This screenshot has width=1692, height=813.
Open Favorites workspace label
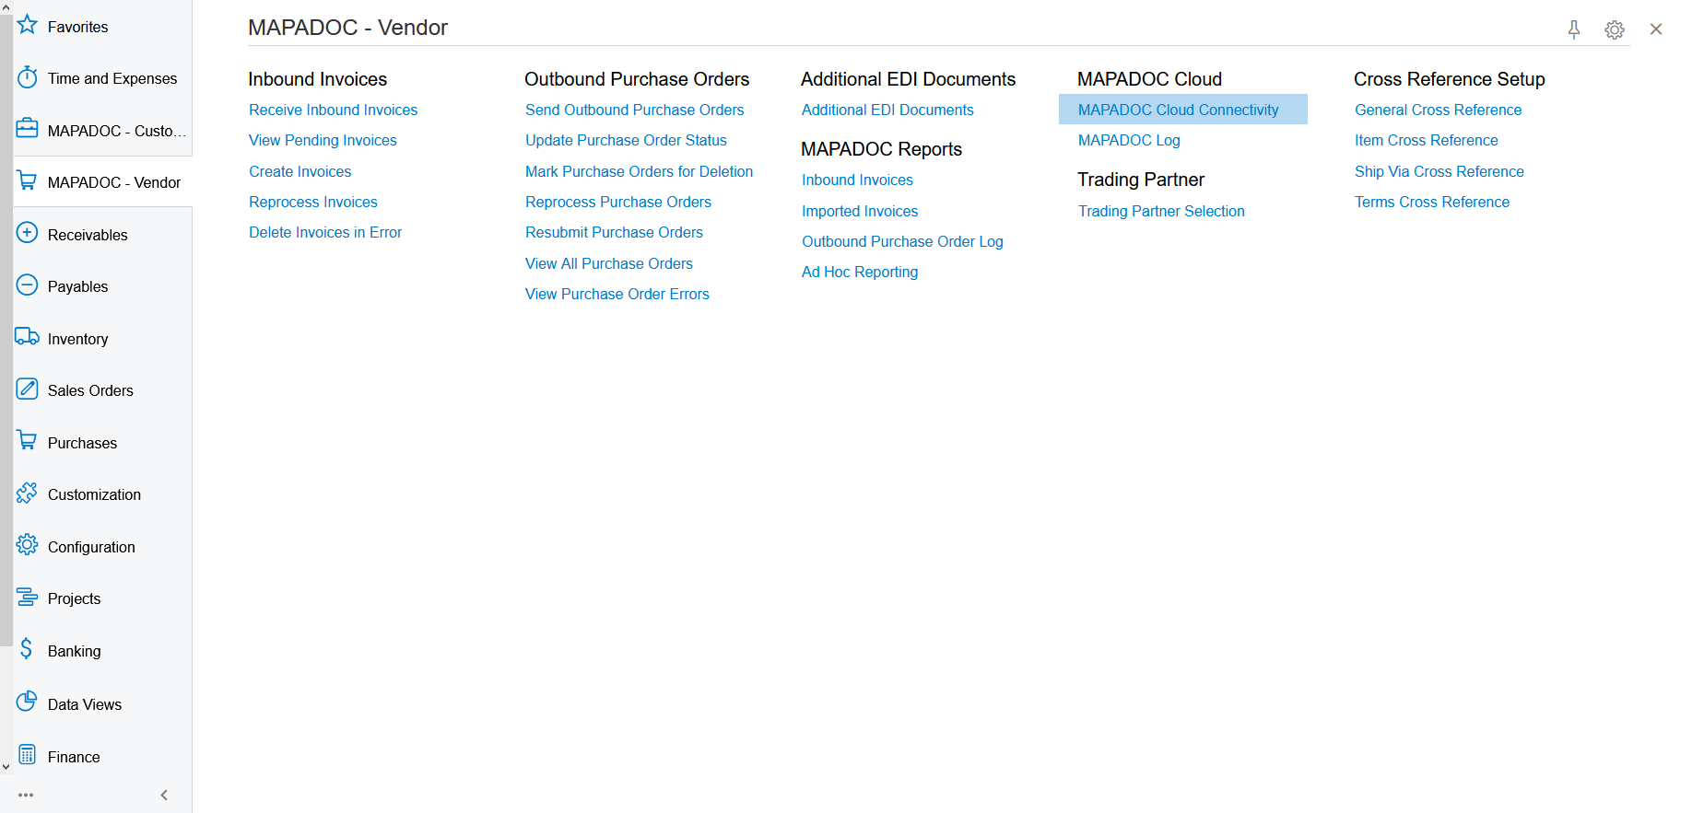(77, 27)
